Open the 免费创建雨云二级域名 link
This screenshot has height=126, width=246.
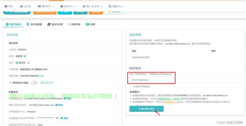(x=169, y=99)
